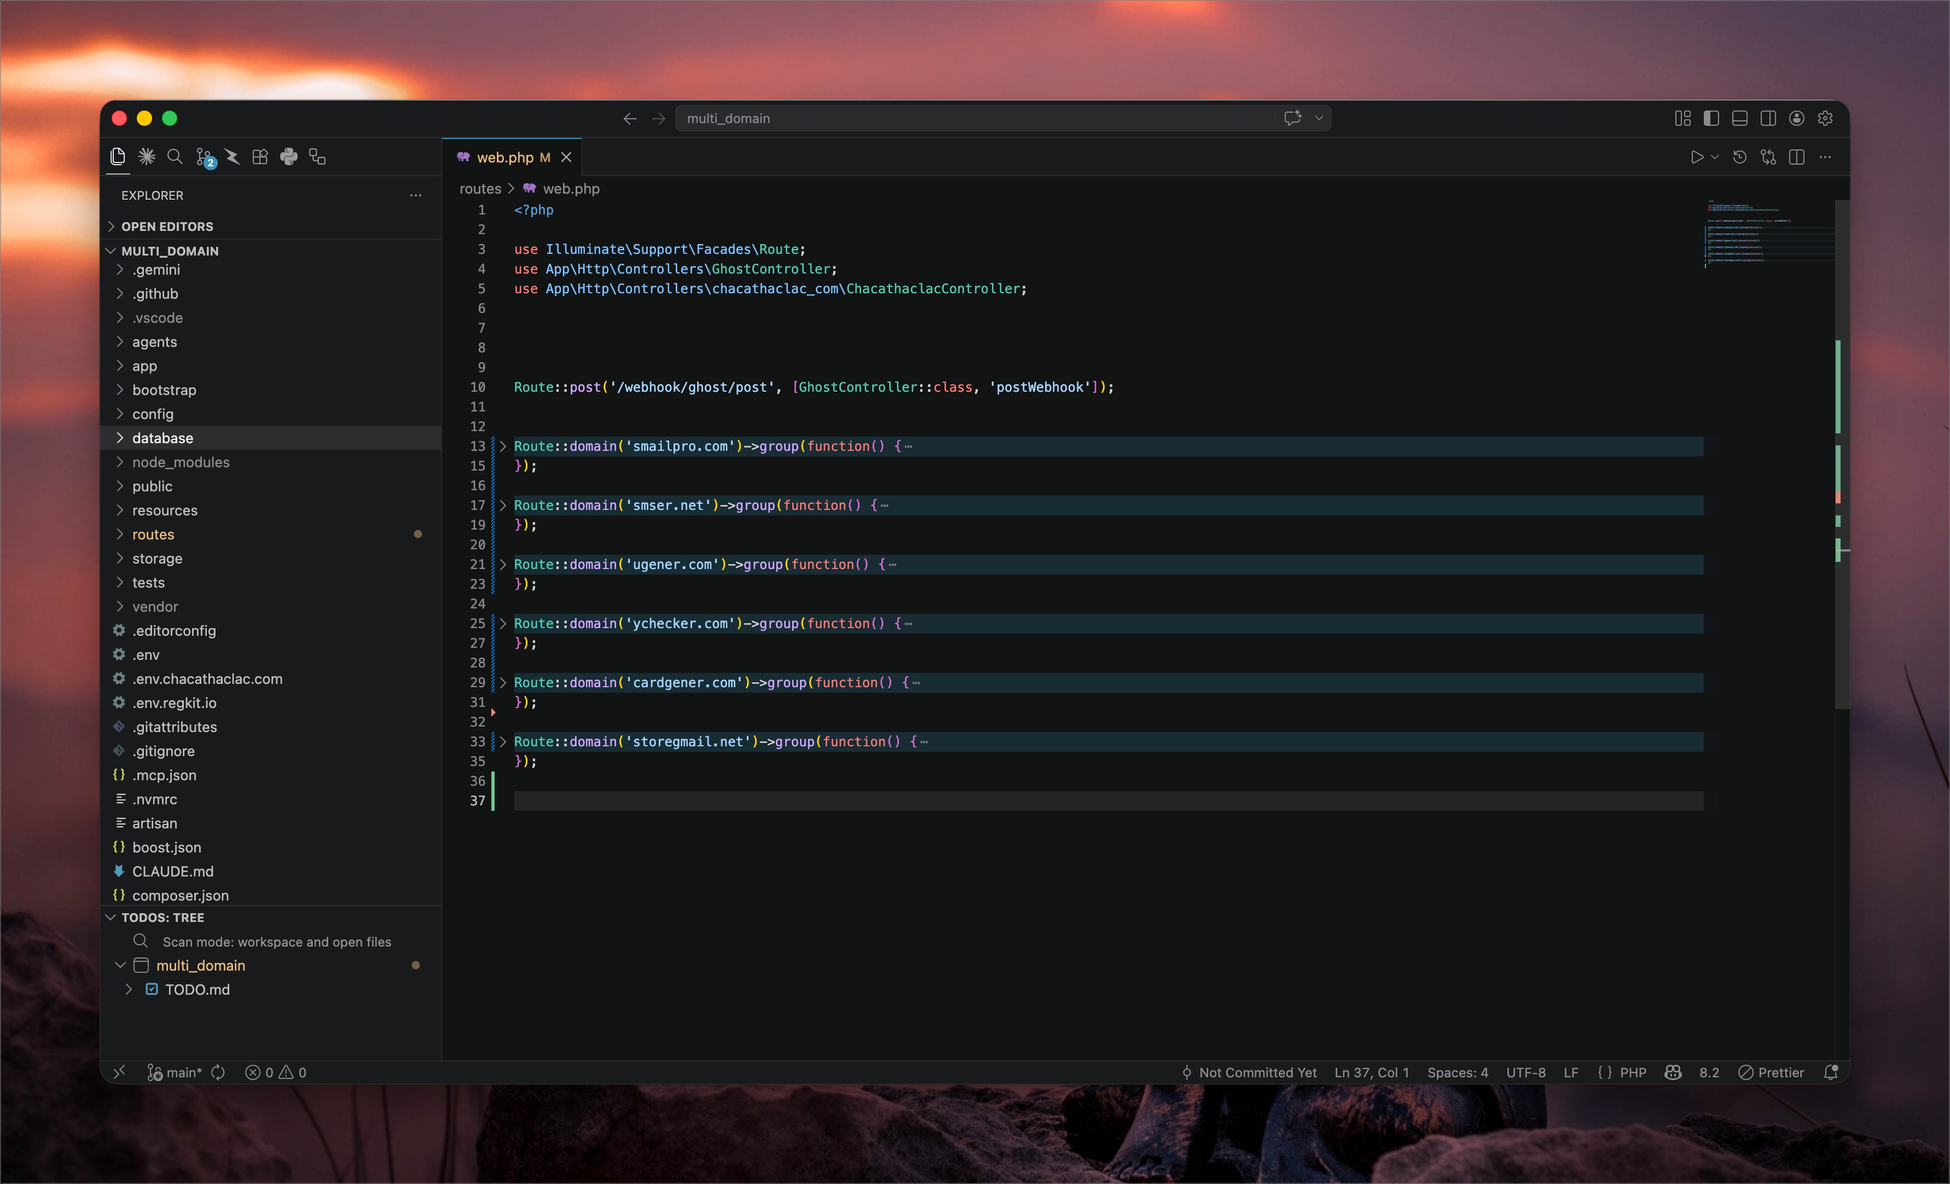Split the editor to the right
Screen dimensions: 1950x1184
coord(1796,156)
